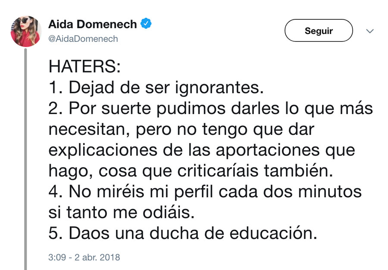
Task: Open Aida Domenech's profile picture
Action: coord(26,31)
